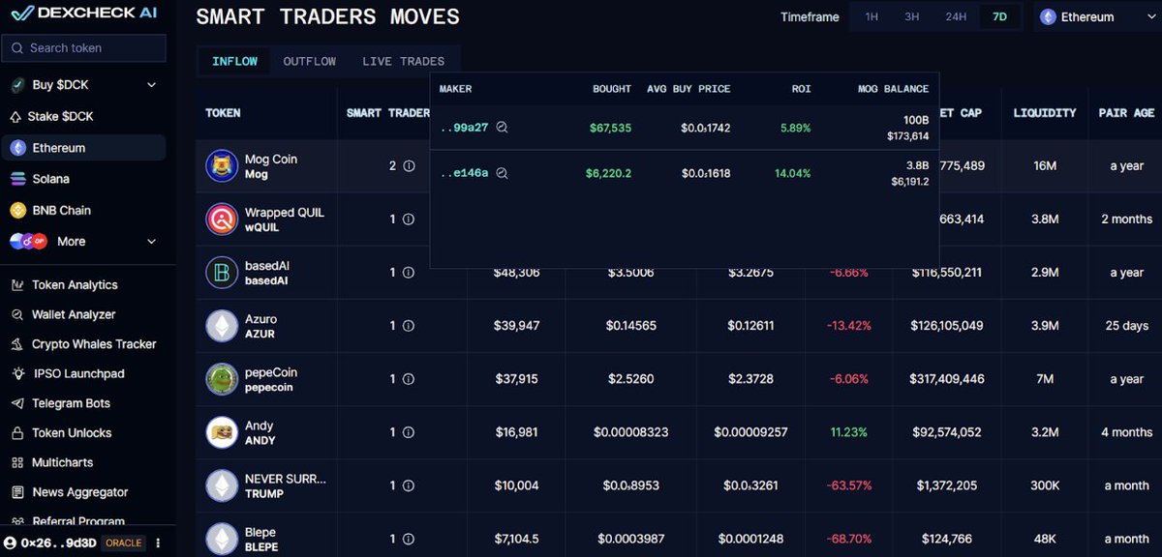The image size is (1162, 557).
Task: Set timeframe to 3H
Action: (912, 16)
